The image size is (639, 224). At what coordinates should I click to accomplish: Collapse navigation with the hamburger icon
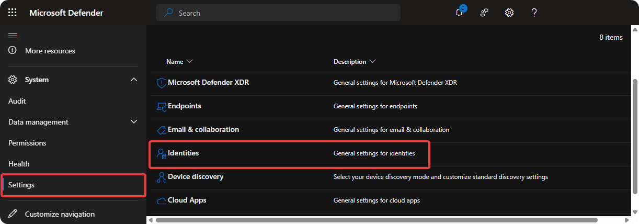pos(13,36)
